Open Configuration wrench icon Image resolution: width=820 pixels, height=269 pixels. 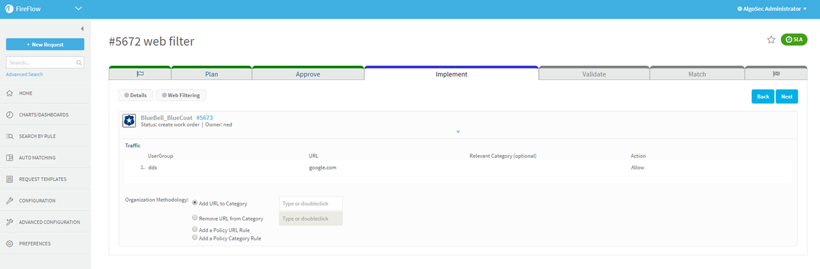point(10,201)
